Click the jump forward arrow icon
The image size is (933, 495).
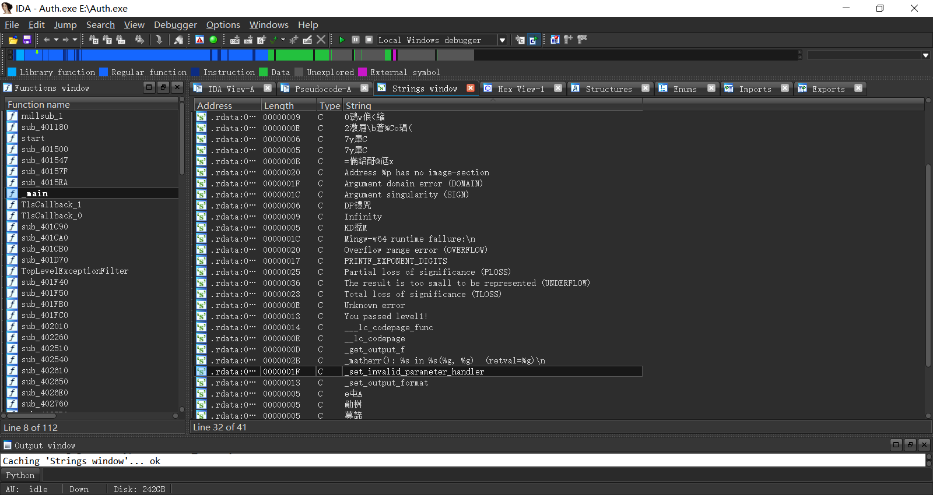tap(65, 40)
